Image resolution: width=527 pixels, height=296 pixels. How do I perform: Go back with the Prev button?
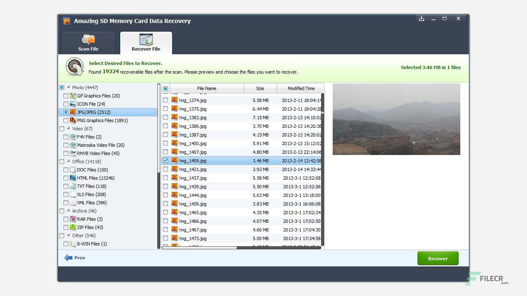pos(75,258)
